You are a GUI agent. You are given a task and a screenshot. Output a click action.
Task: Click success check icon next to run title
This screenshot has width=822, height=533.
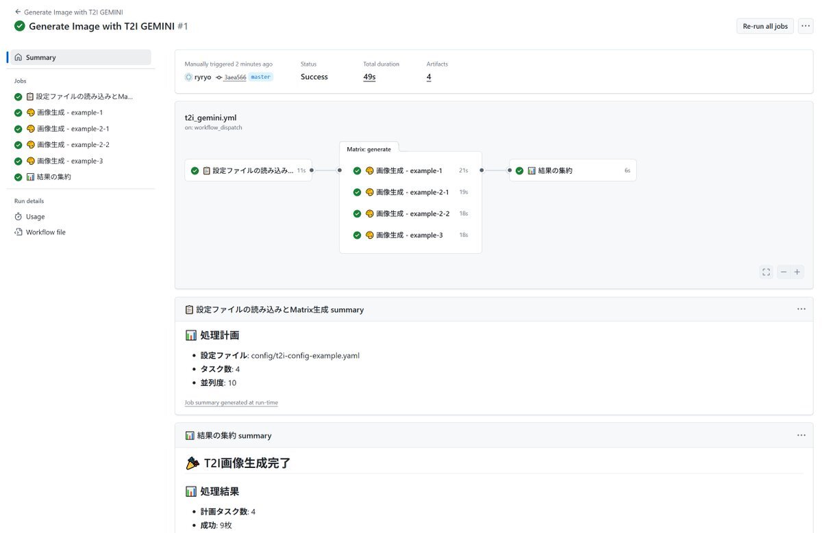click(x=20, y=26)
